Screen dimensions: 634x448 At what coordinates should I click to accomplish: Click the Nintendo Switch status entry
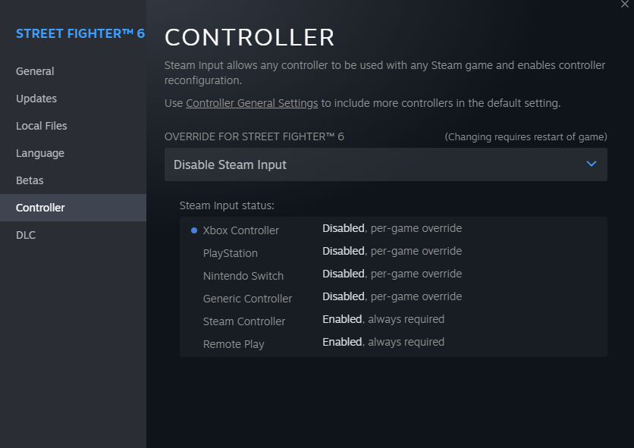(243, 276)
